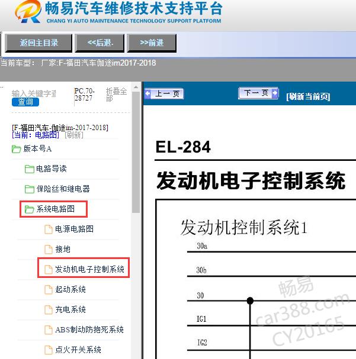Click the tree panel vertical scrollbar thumb
The width and height of the screenshot is (356, 359).
[136, 152]
